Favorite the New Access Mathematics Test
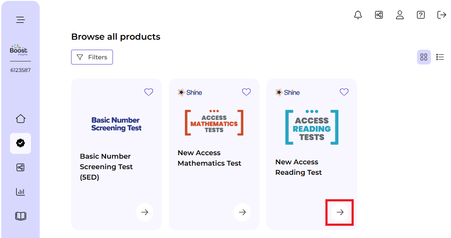 point(246,92)
